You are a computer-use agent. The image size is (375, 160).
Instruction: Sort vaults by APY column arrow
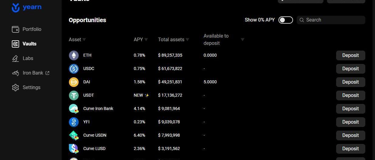146,40
